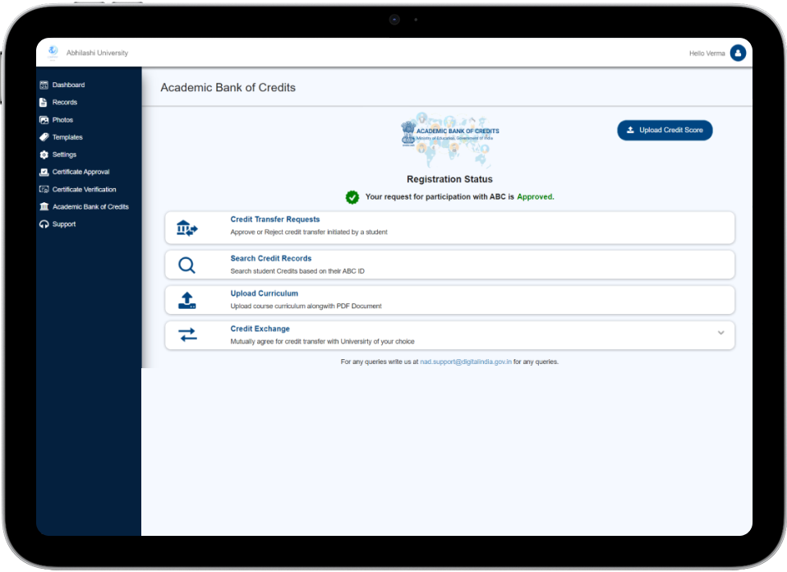This screenshot has width=787, height=572.
Task: Open Settings using the gear icon
Action: point(43,154)
